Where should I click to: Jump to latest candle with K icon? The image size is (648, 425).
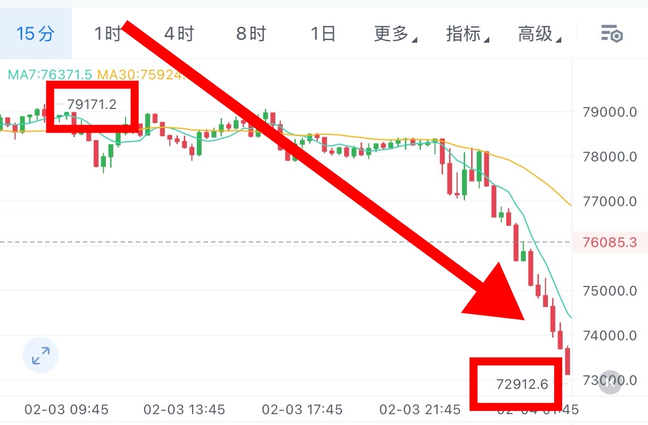[610, 383]
